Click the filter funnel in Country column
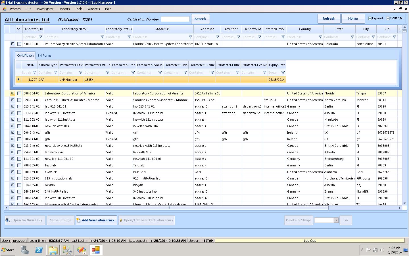 pyautogui.click(x=320, y=37)
